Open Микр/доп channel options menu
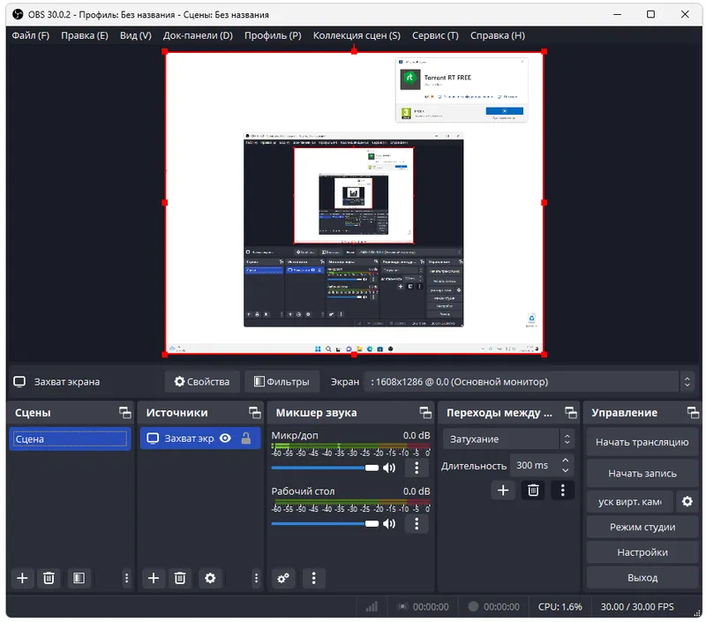Viewport: 706px width, 622px height. point(417,468)
